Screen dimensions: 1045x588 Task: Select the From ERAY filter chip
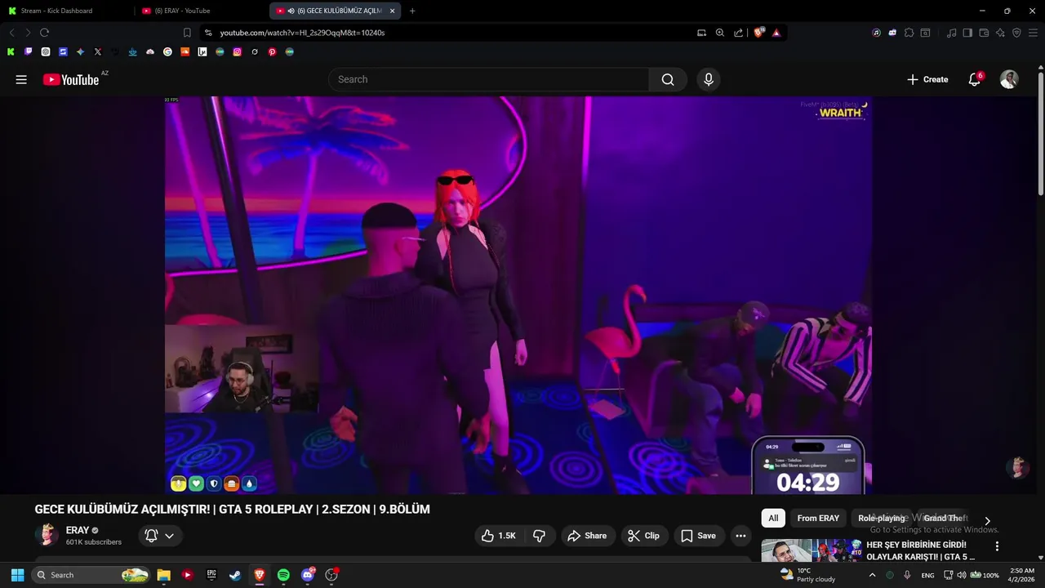pos(818,518)
